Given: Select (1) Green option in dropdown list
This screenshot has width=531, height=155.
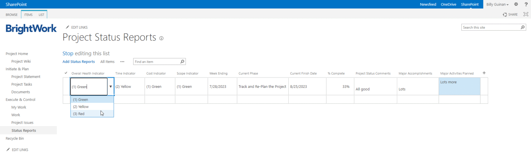Looking at the screenshot, I should [x=92, y=100].
